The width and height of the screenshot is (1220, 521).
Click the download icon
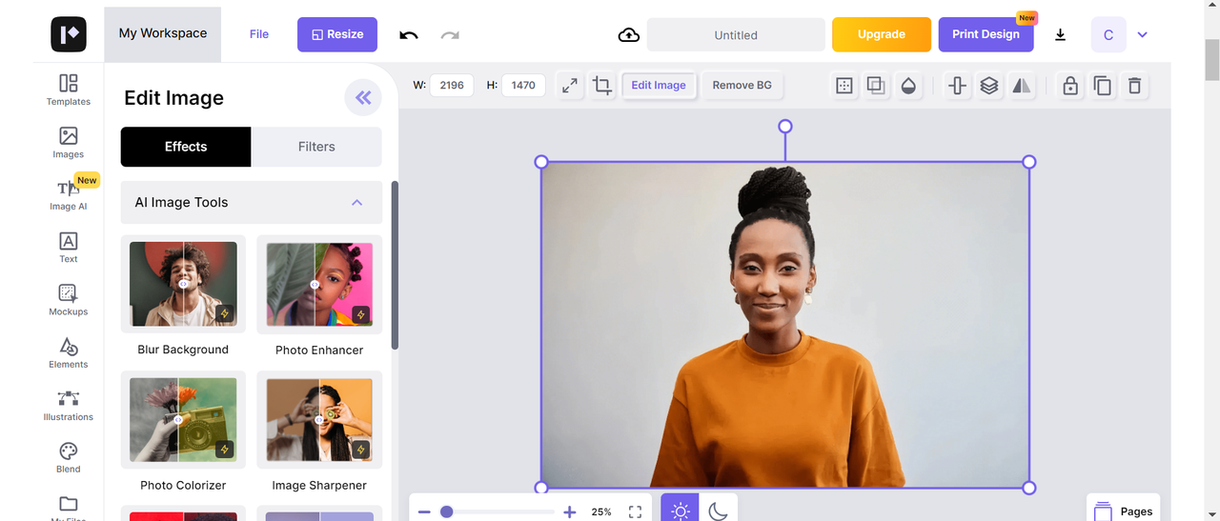[x=1061, y=35]
